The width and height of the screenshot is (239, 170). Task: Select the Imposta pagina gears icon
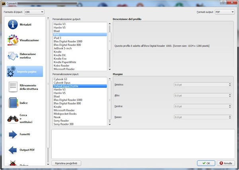[x=12, y=71]
